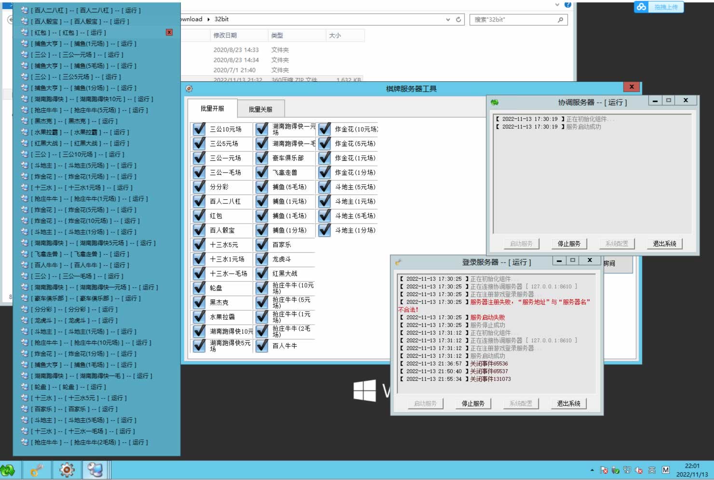Uncheck the 斗地主(1分场) checkbox

[324, 231]
